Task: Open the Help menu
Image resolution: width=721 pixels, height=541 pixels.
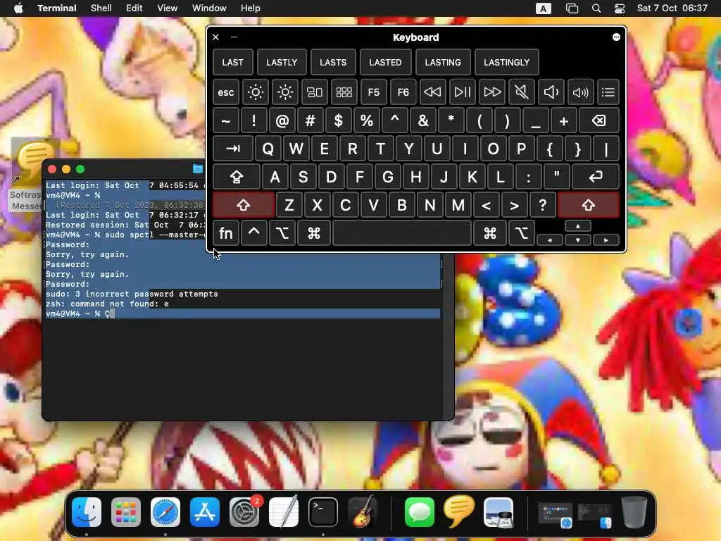Action: click(250, 8)
